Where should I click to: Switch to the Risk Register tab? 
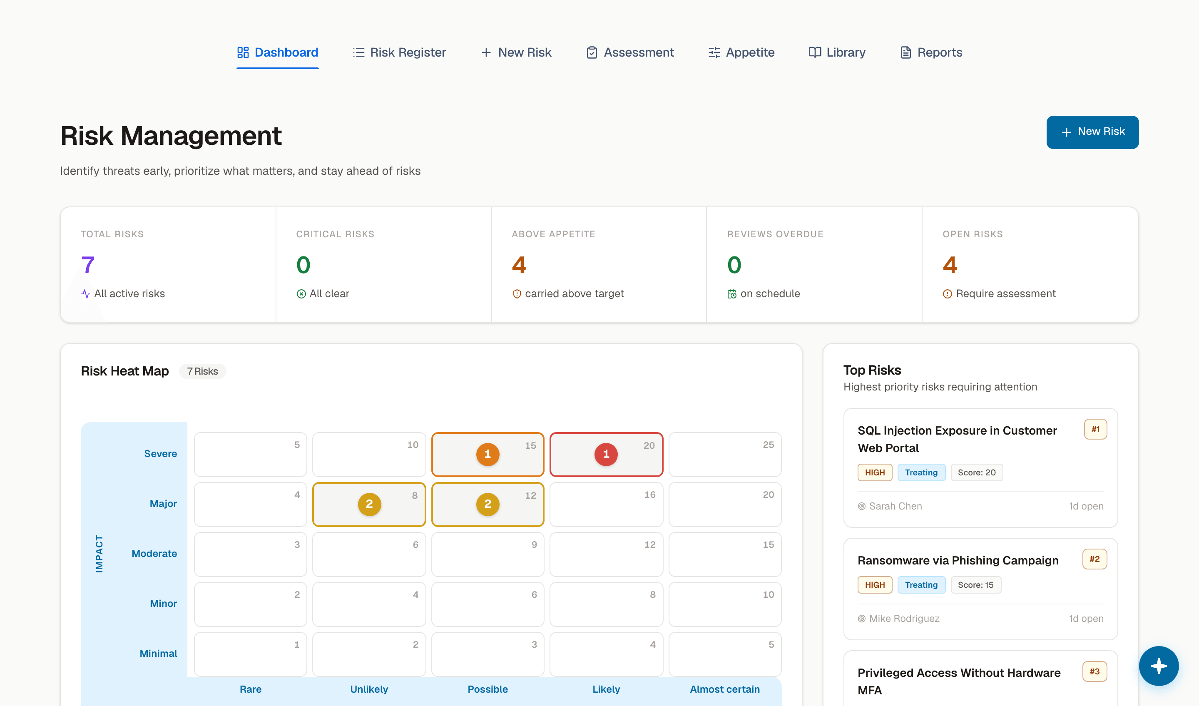click(399, 52)
